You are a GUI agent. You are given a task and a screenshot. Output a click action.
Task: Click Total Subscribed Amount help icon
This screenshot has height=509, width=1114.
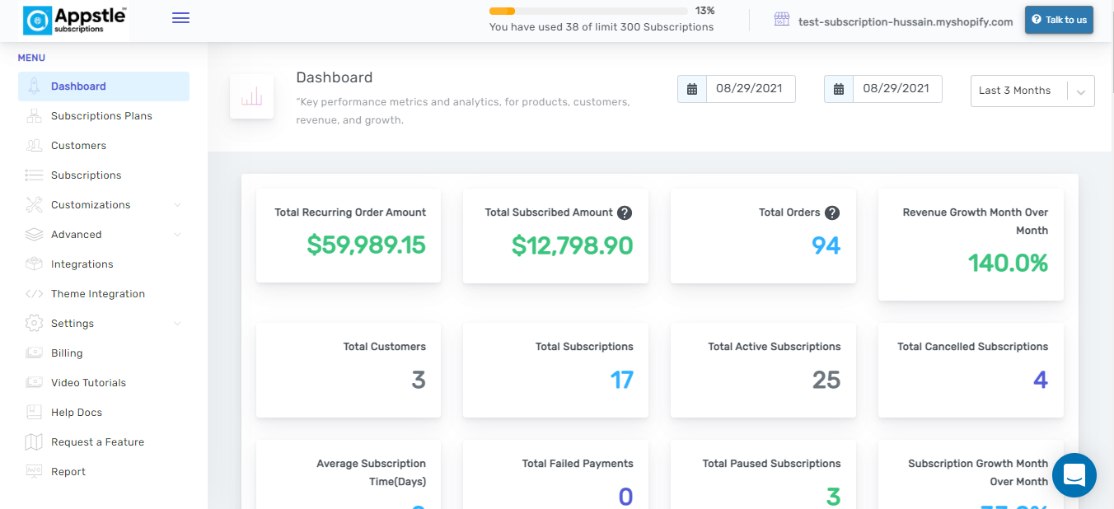[x=625, y=212]
